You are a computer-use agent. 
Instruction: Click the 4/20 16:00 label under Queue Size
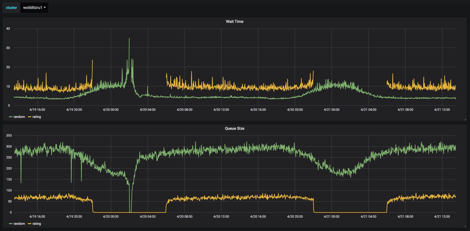[x=258, y=216]
